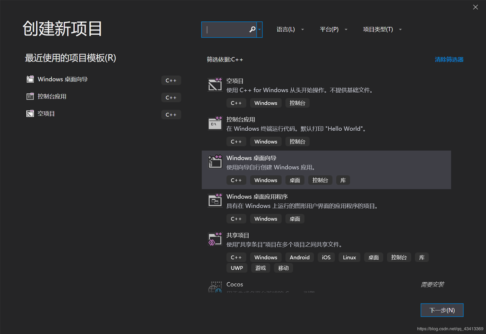
Task: Click the 游戏 tag under 共享项目
Action: (x=260, y=268)
